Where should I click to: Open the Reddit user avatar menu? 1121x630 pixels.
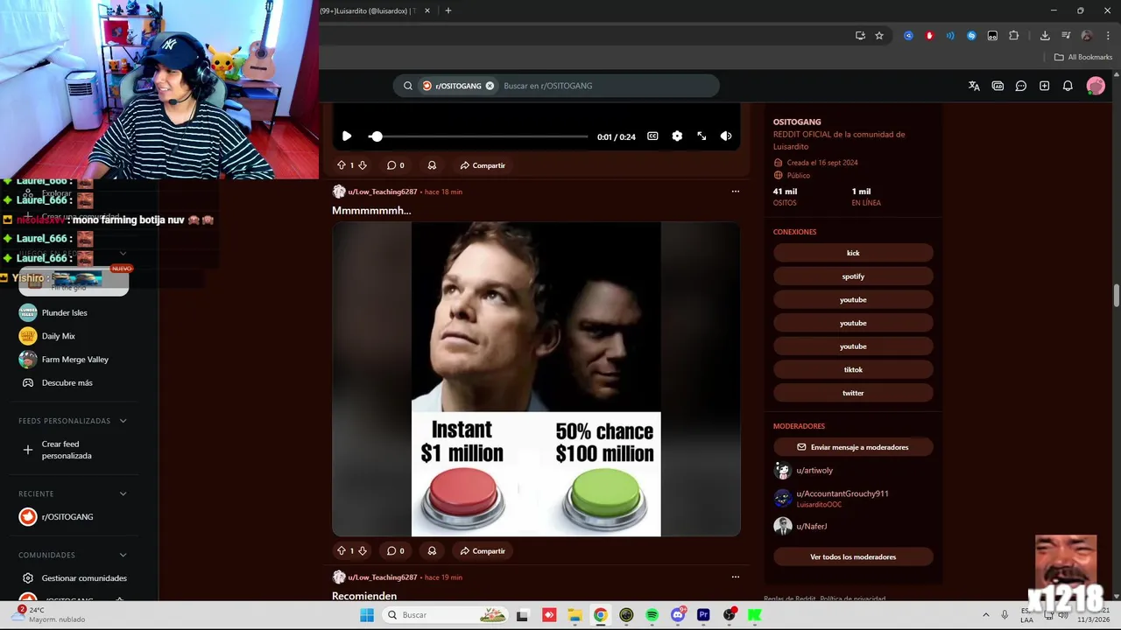pos(1096,86)
